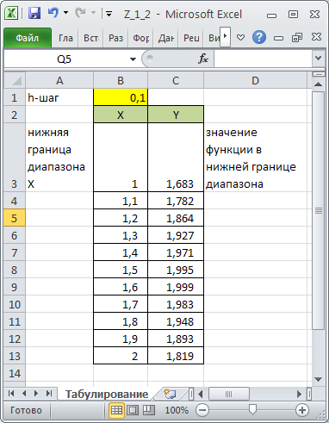Select cell B7 with value 1,4
Screen dimensions: 329x423
[x=121, y=252]
